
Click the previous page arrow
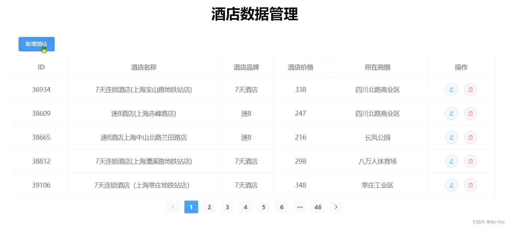point(173,207)
